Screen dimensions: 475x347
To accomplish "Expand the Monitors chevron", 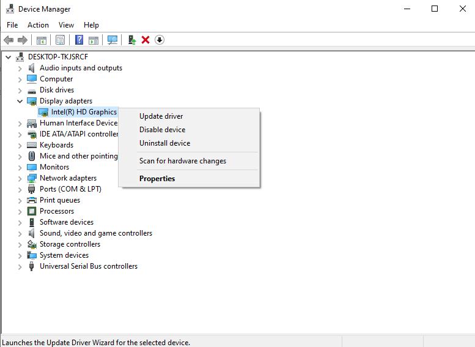I will tap(20, 168).
